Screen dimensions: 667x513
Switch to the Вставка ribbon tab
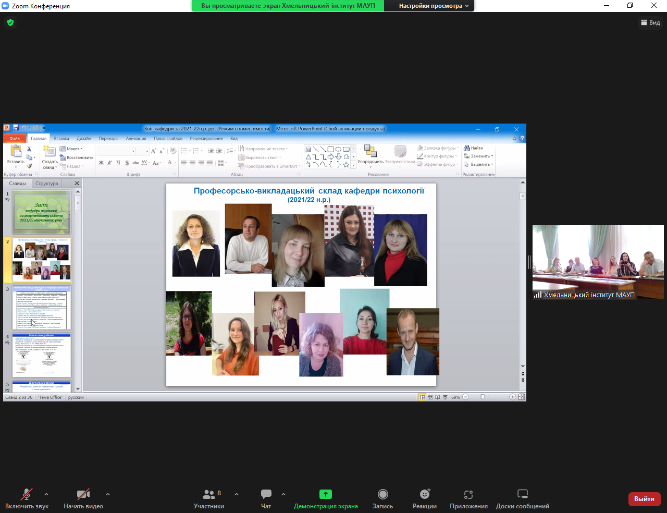click(x=61, y=139)
